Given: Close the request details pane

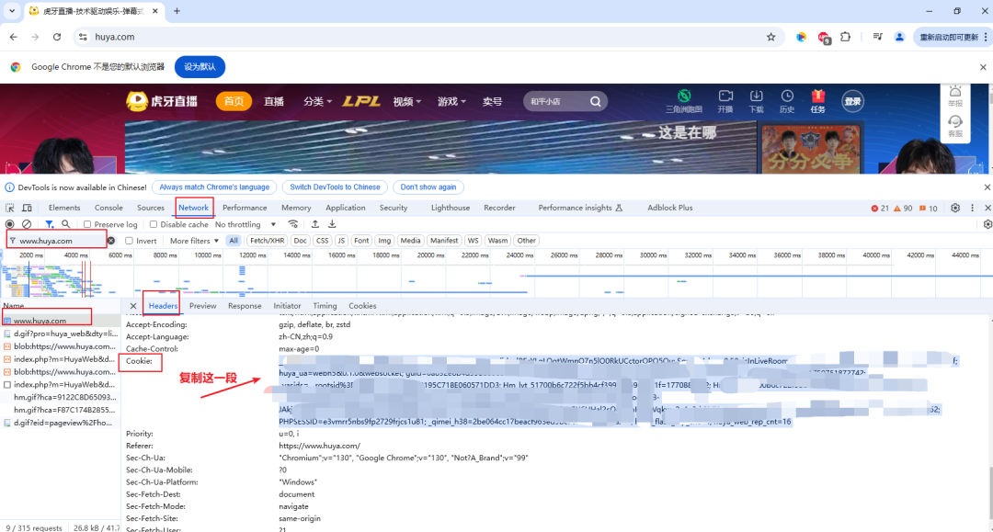Looking at the screenshot, I should click(133, 306).
